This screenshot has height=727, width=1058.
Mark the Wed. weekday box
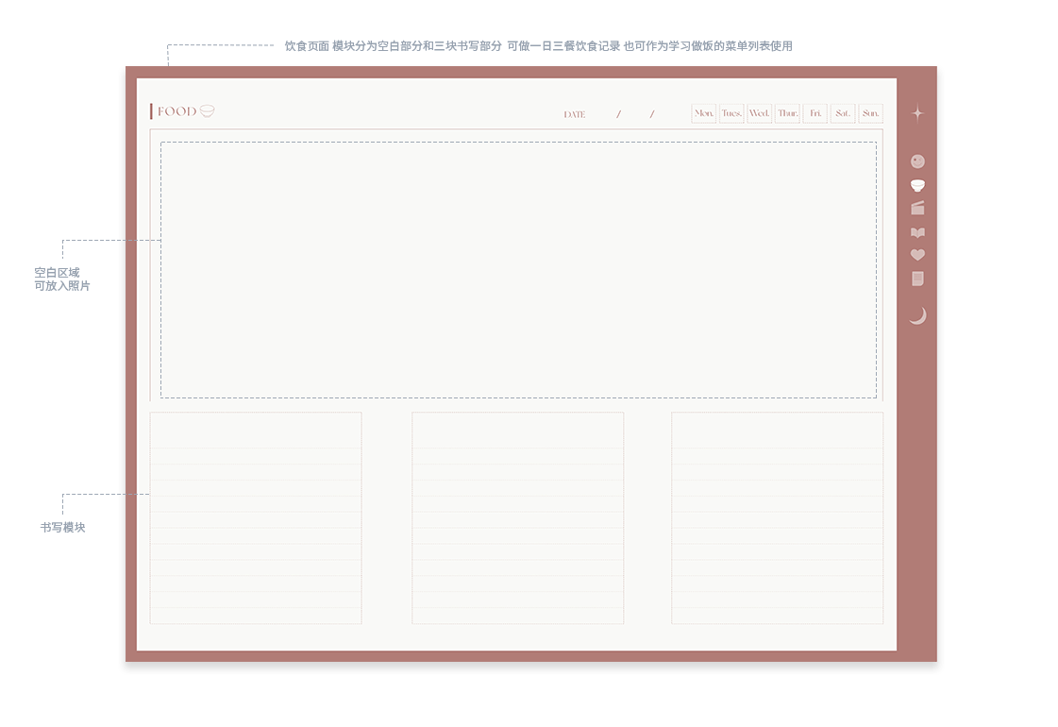point(759,113)
